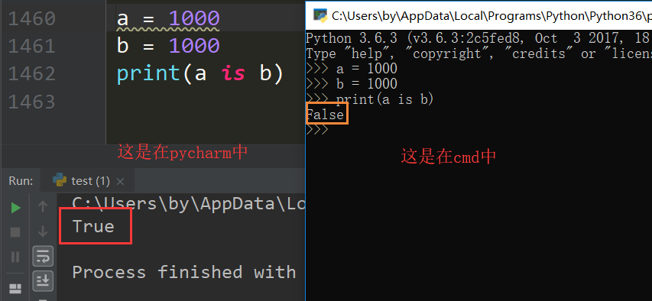
Task: Toggle the soft-wrap output icon
Action: (x=43, y=256)
